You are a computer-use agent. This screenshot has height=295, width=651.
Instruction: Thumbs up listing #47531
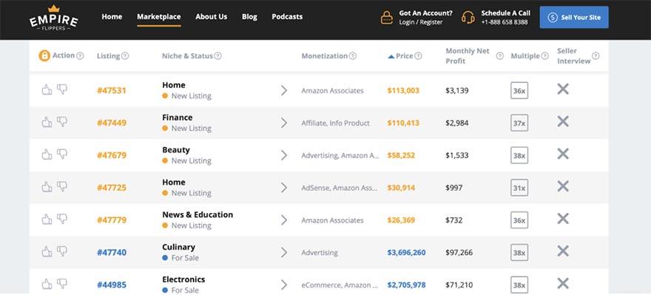pos(47,89)
